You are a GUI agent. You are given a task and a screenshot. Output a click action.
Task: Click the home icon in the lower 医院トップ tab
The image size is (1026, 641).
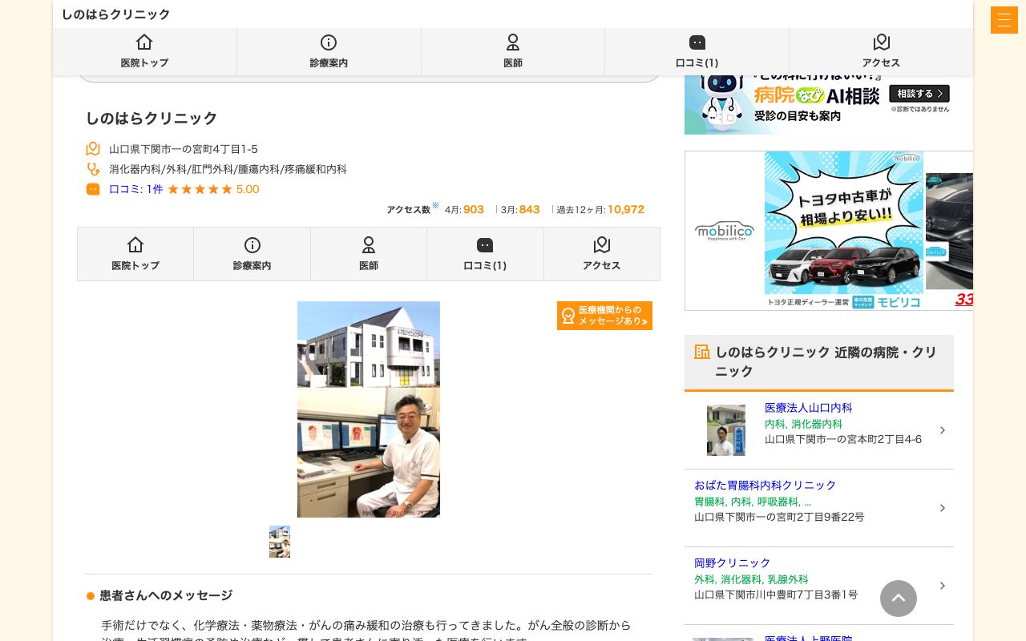tap(135, 245)
